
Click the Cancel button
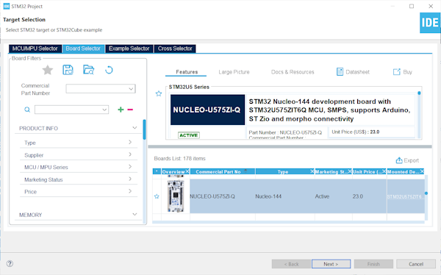click(x=416, y=264)
